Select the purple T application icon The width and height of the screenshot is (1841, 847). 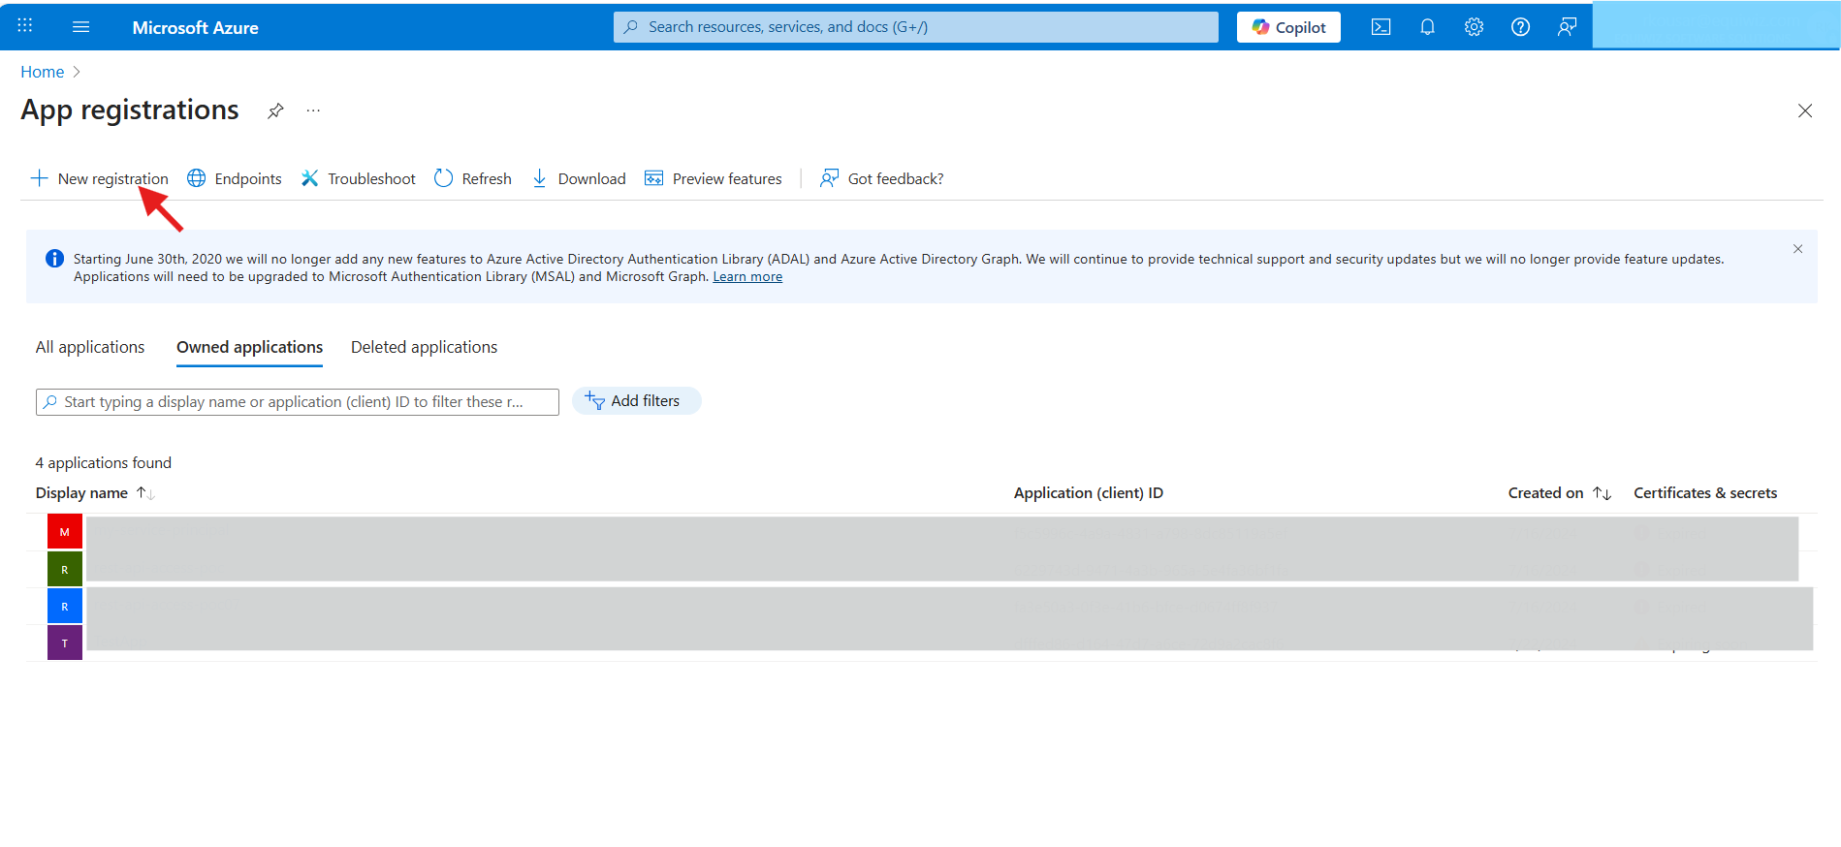(65, 643)
